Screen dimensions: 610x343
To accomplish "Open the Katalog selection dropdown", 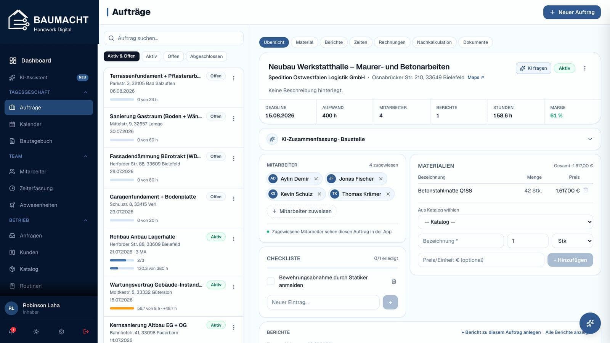I will pyautogui.click(x=506, y=222).
